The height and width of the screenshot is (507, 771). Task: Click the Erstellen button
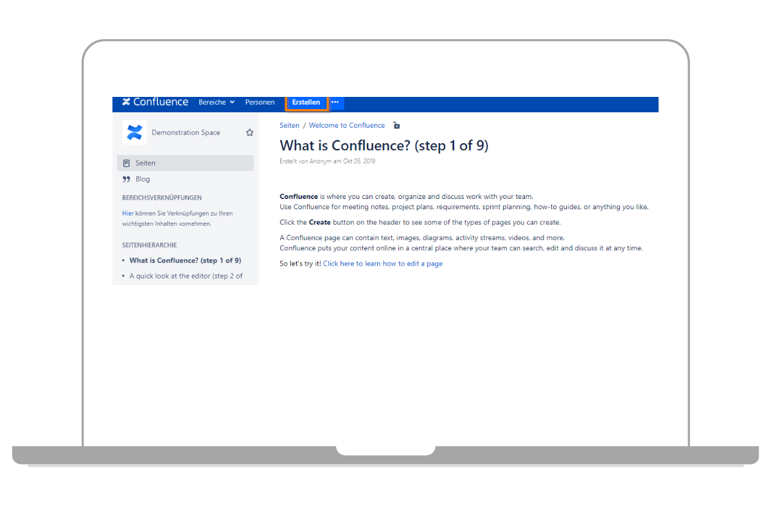pyautogui.click(x=306, y=102)
